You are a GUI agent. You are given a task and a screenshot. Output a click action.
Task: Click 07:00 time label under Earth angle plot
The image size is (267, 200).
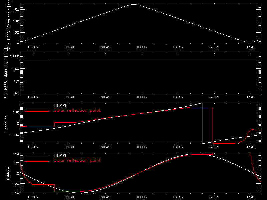click(142, 47)
